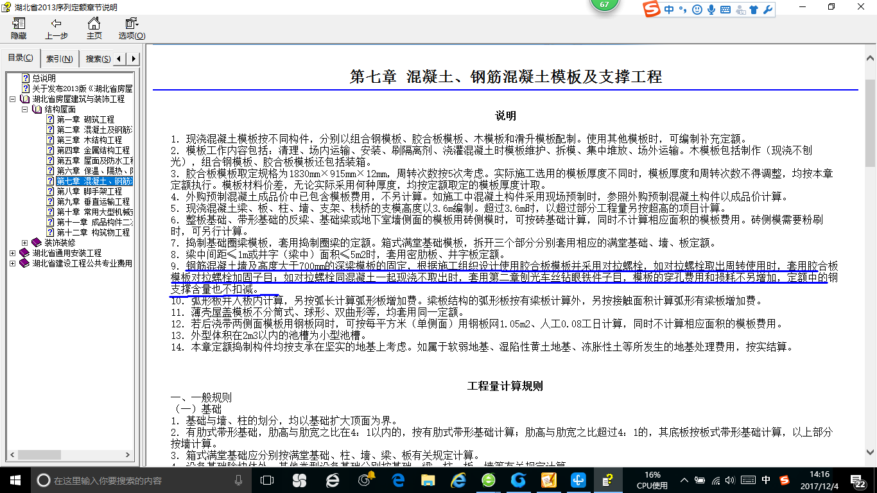Select the 第四章 金属结构工程 topic
The image size is (877, 493).
coord(92,150)
